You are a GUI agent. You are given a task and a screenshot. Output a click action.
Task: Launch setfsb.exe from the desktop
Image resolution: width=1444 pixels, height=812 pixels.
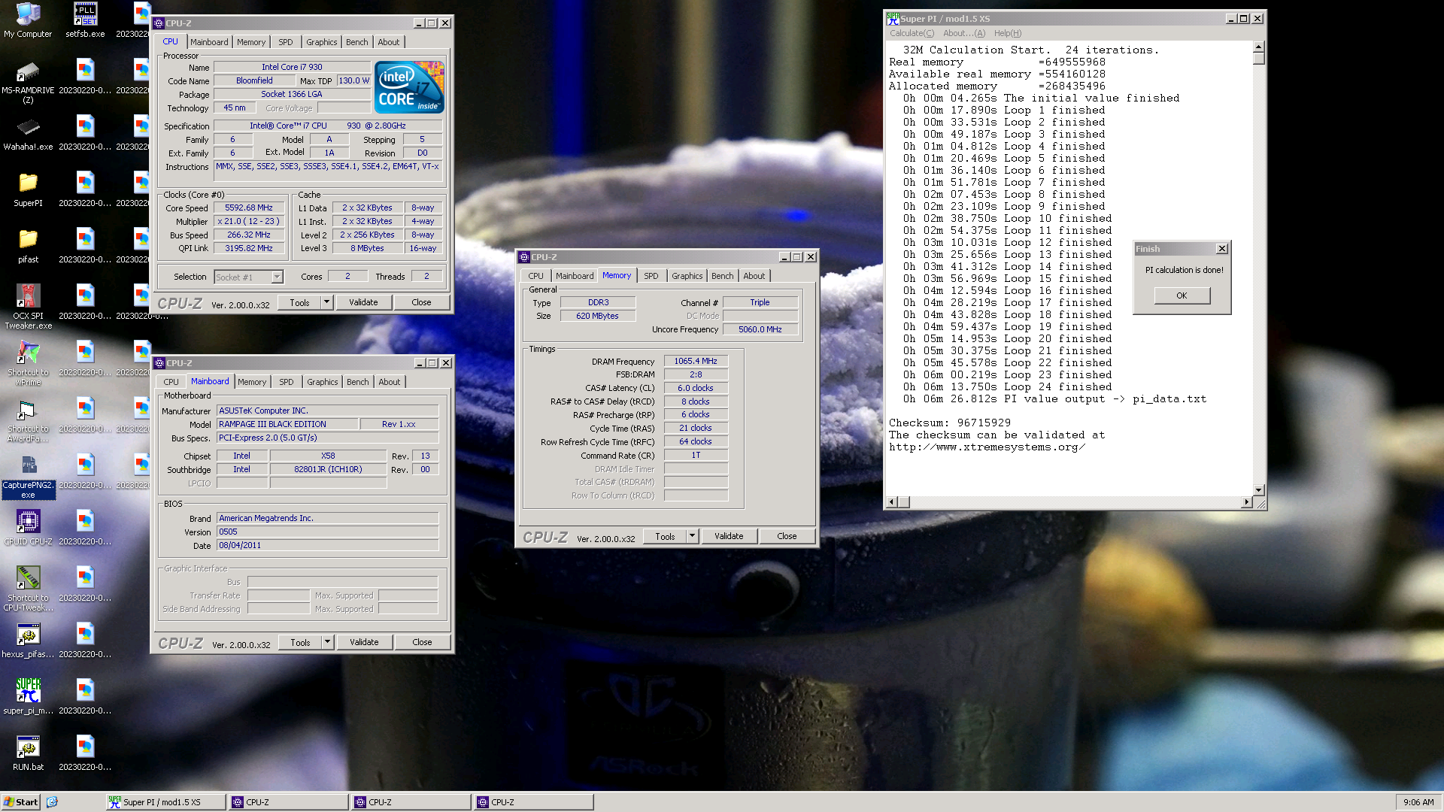click(85, 20)
